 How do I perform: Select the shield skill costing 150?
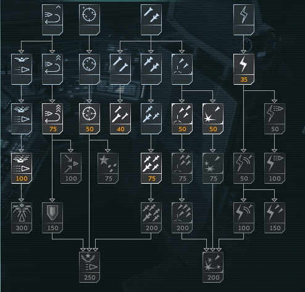pyautogui.click(x=52, y=218)
